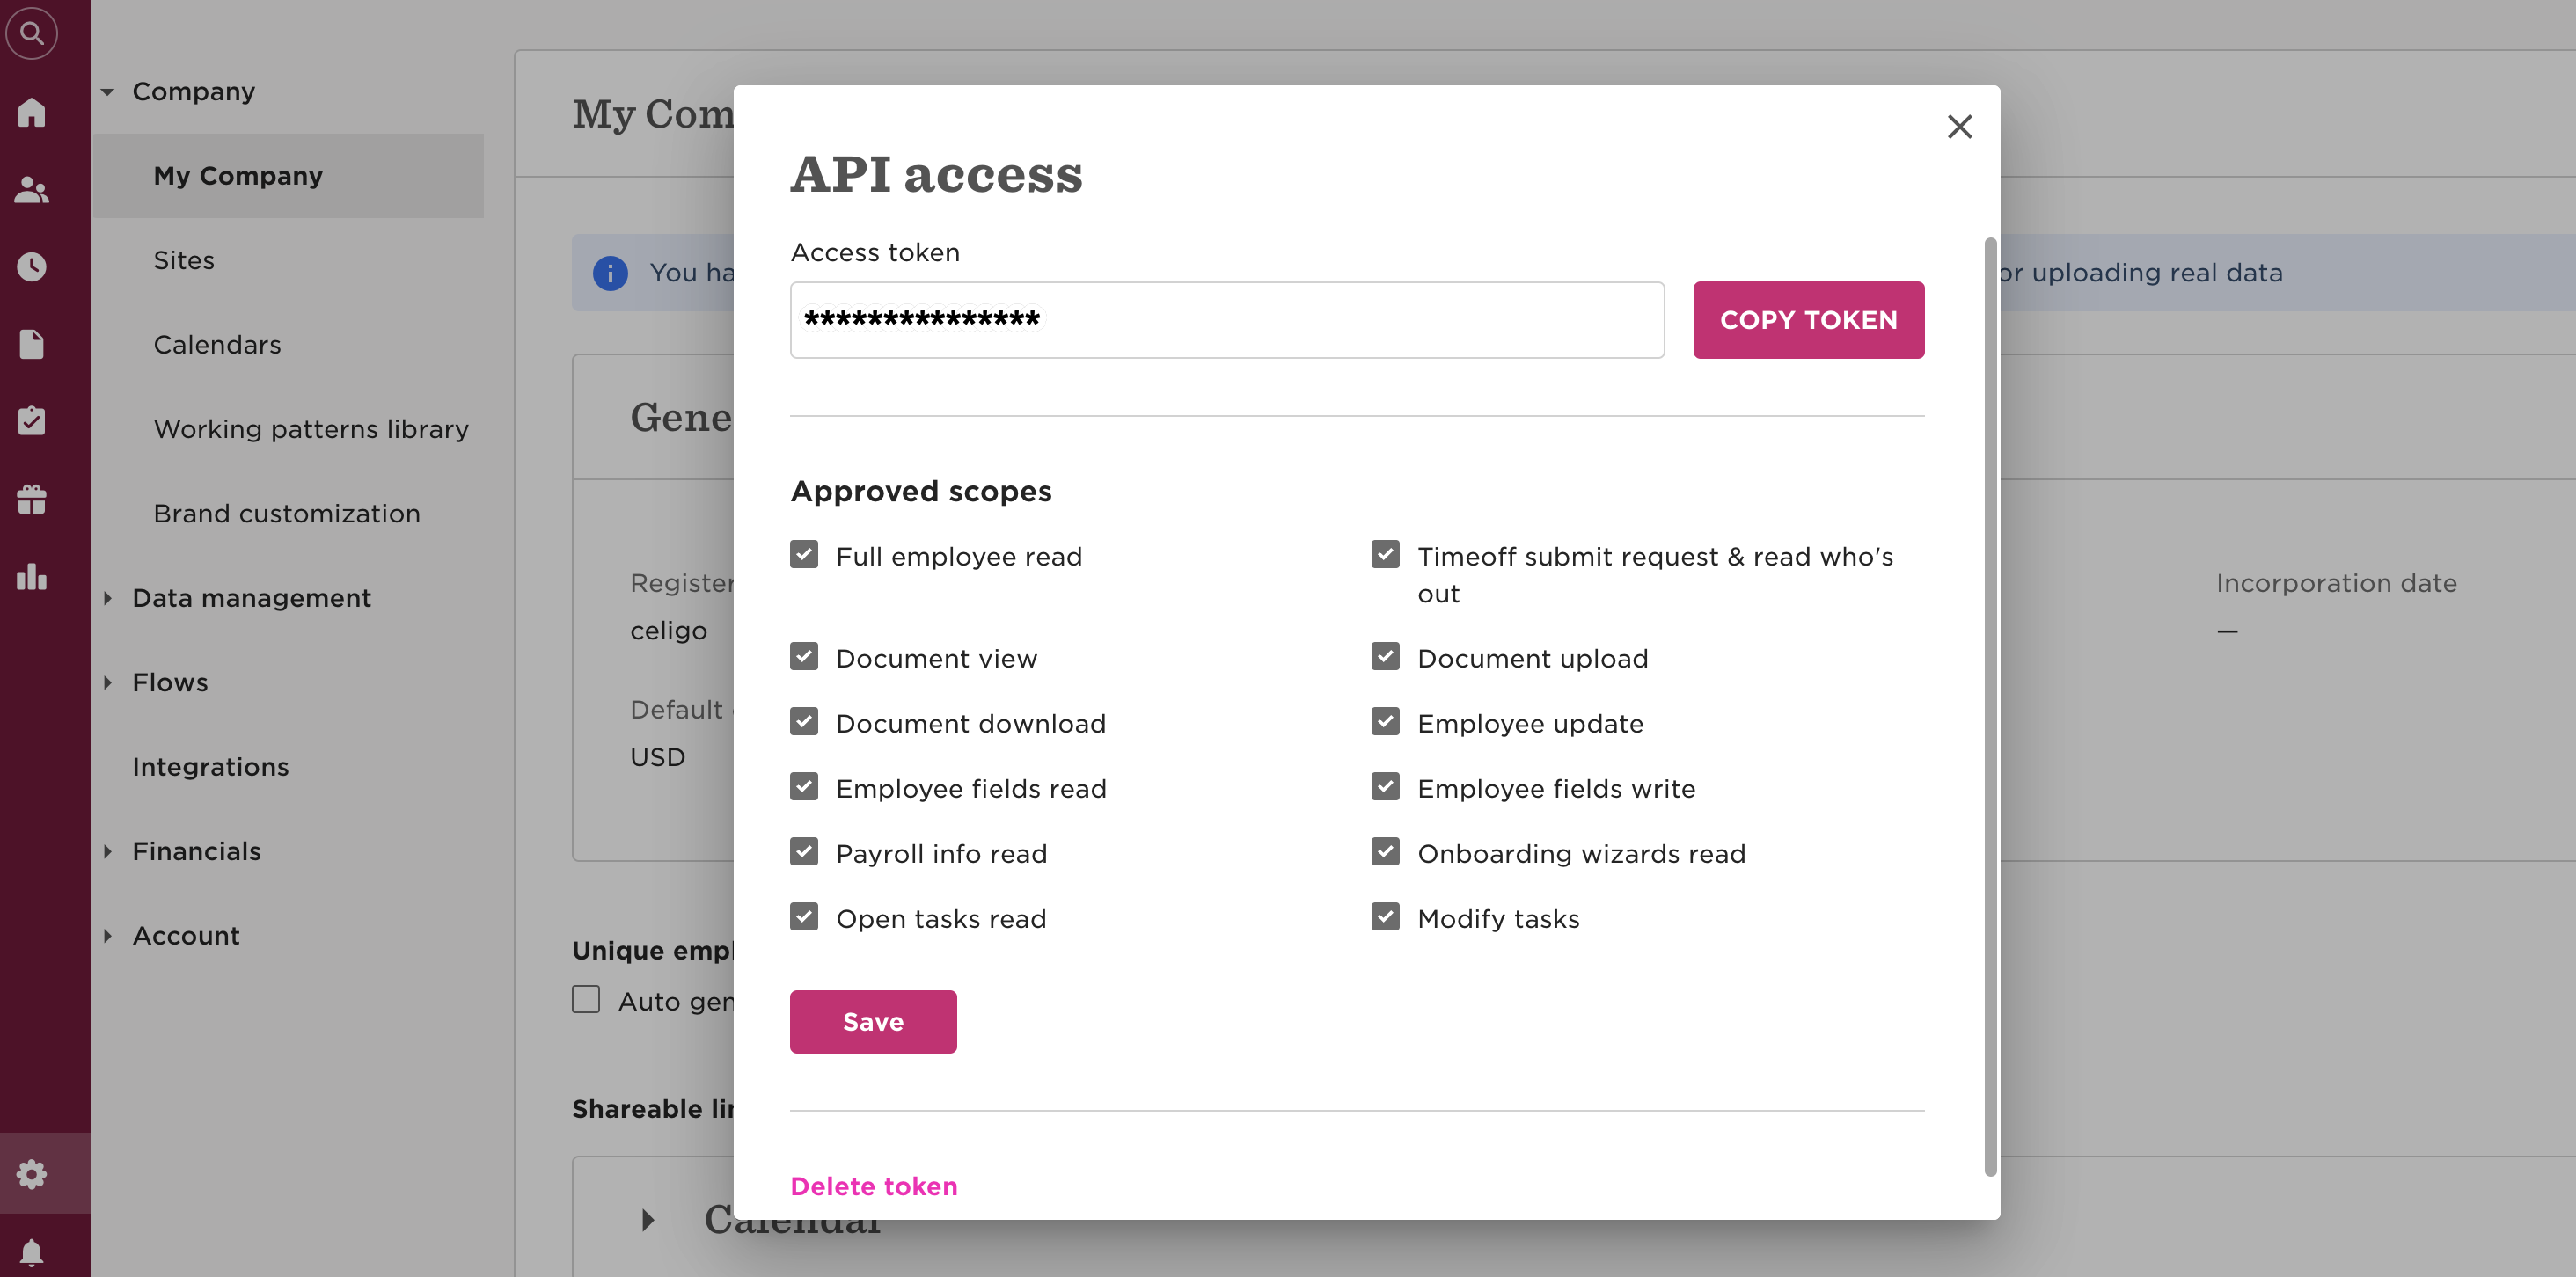Open the Tasks clipboard icon
Viewport: 2576px width, 1277px height.
pos(32,420)
